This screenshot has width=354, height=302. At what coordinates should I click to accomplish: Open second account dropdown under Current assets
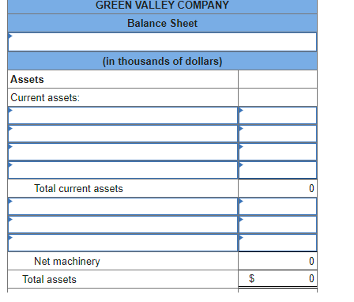(x=122, y=134)
